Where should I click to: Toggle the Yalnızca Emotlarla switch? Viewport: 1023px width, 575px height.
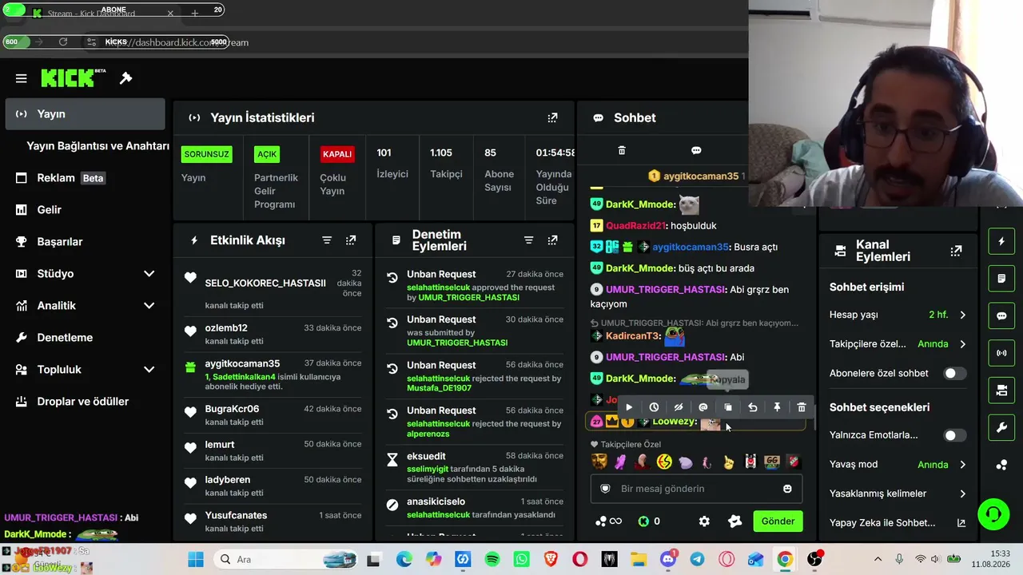(954, 435)
